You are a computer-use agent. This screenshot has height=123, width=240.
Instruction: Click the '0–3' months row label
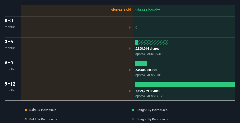pos(9,20)
